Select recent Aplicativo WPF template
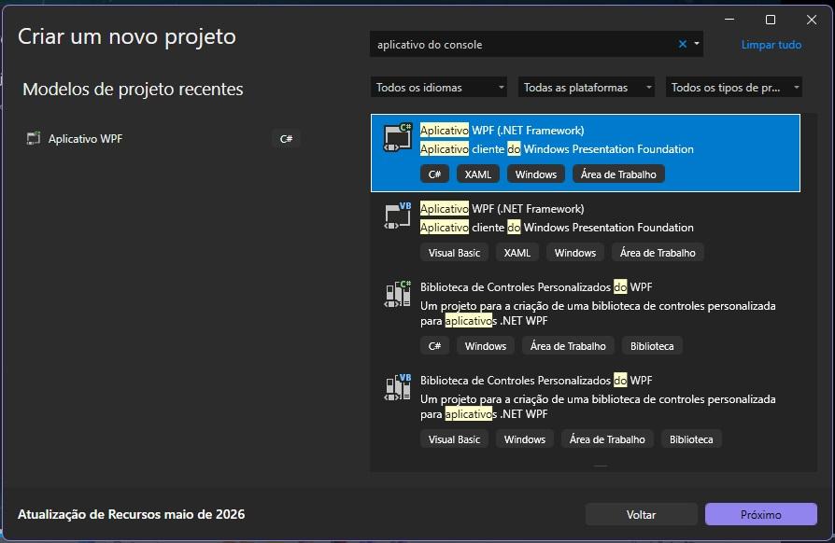This screenshot has height=543, width=835. click(x=163, y=139)
